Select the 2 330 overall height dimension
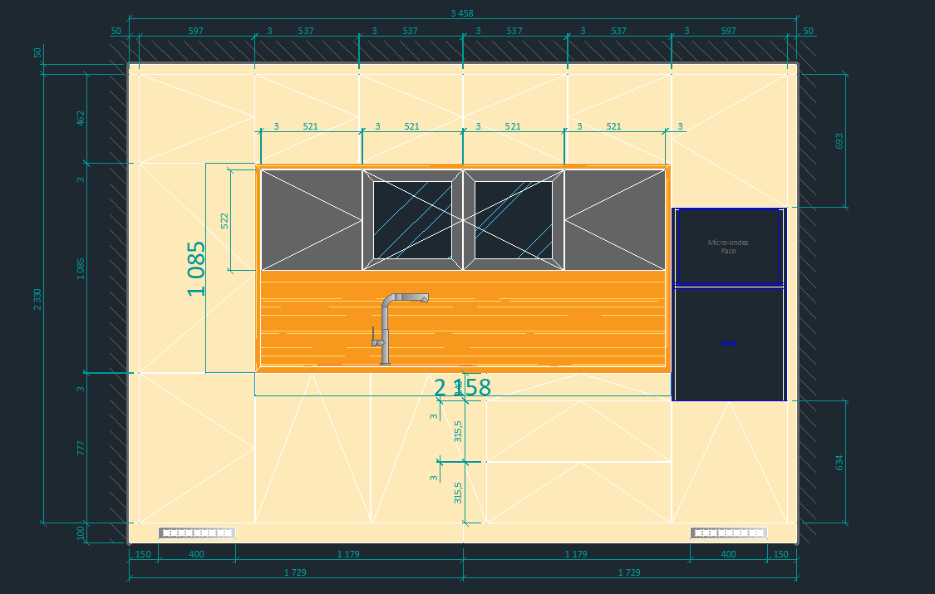Image resolution: width=935 pixels, height=594 pixels. [x=37, y=299]
